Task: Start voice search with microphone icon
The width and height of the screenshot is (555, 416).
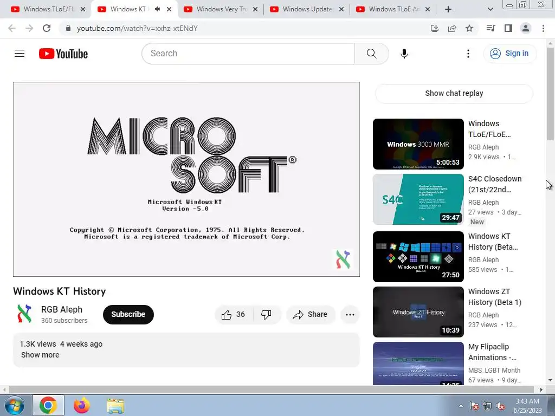Action: click(404, 54)
